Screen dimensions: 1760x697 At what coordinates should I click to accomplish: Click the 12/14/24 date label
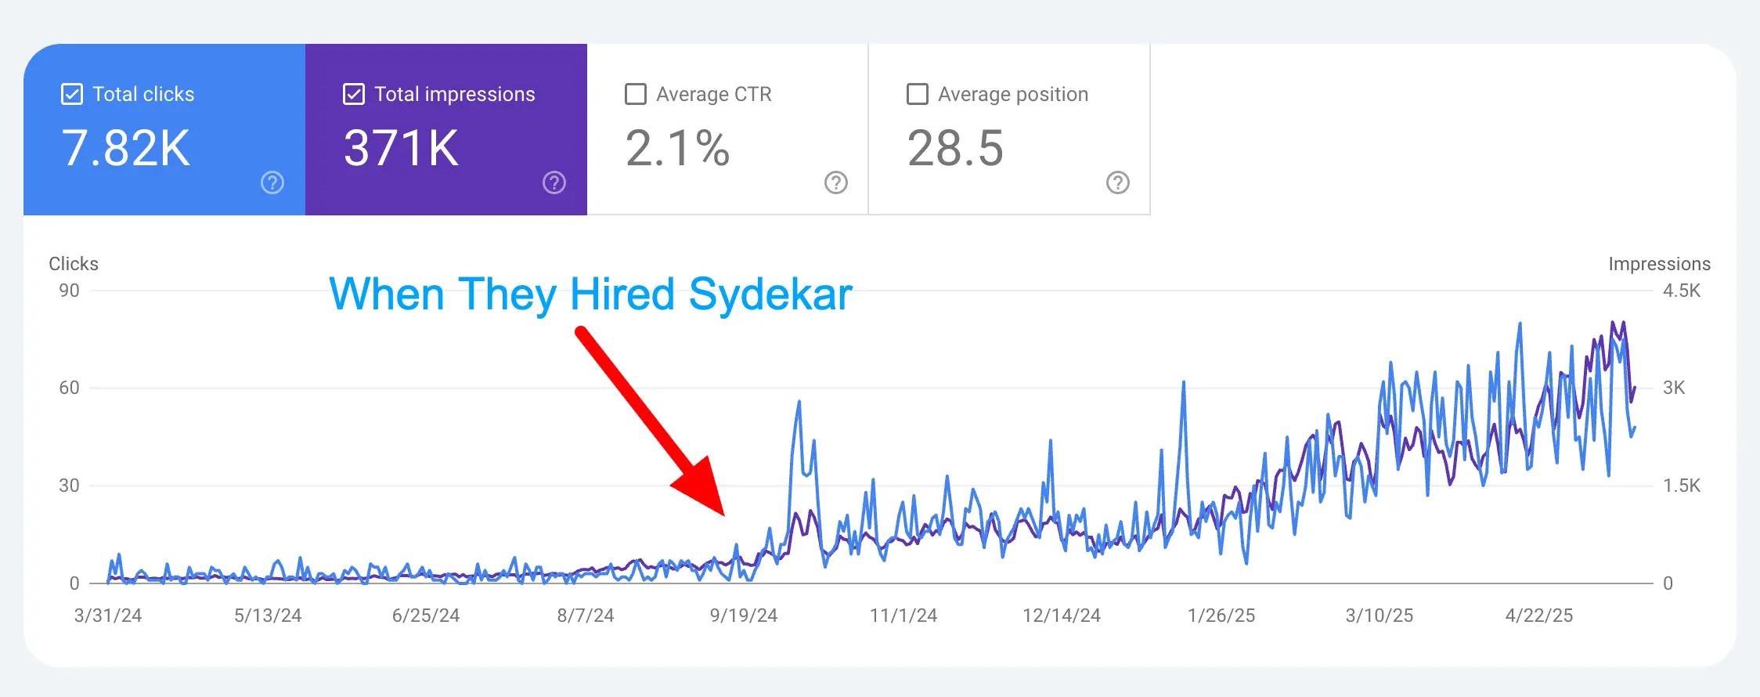(x=1062, y=616)
